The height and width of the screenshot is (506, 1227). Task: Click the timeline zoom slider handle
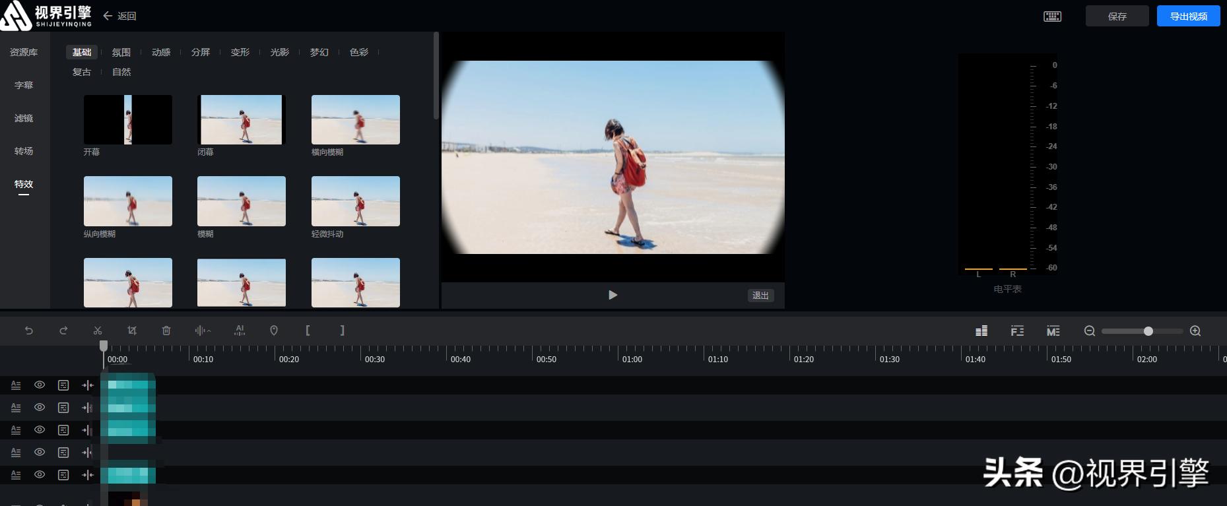pyautogui.click(x=1148, y=331)
